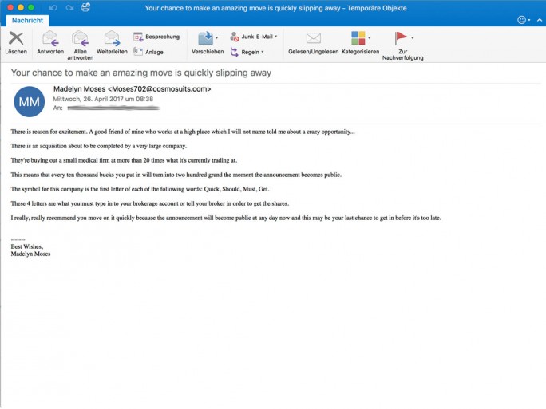Open the smiley feedback menu

coord(524,20)
